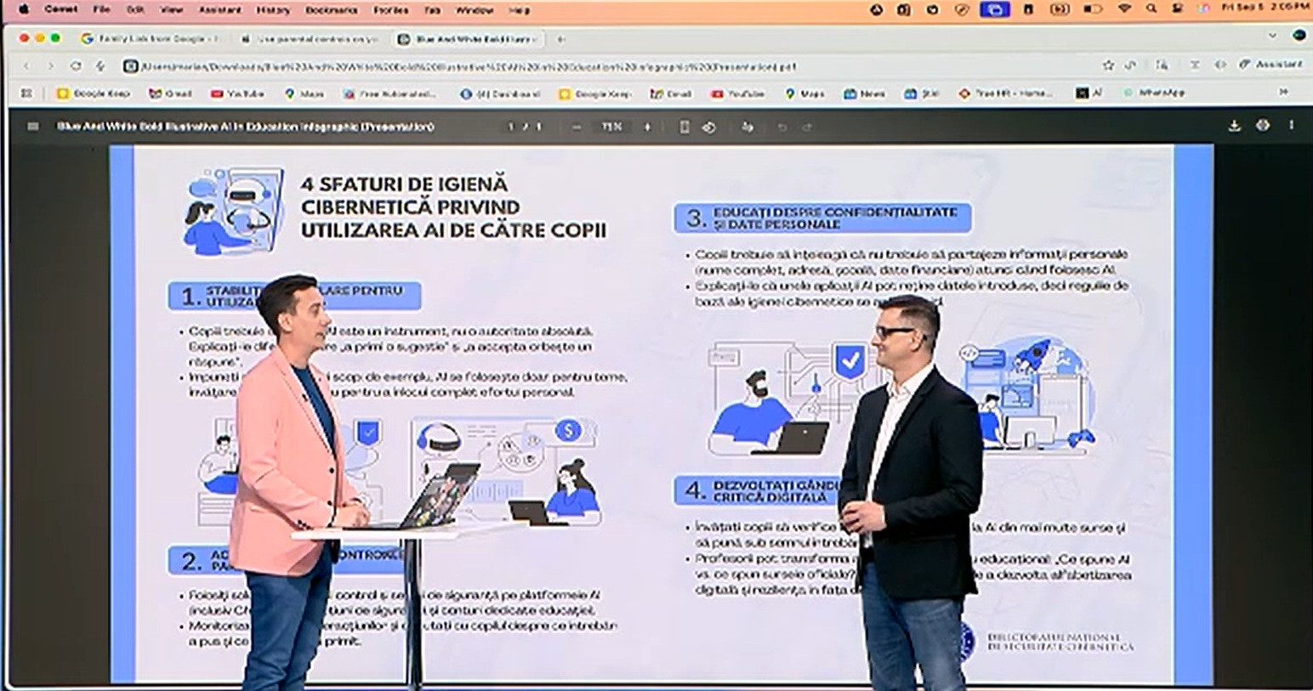Expand the tab search chevron
Viewport: 1313px width, 691px height.
pos(1272,37)
